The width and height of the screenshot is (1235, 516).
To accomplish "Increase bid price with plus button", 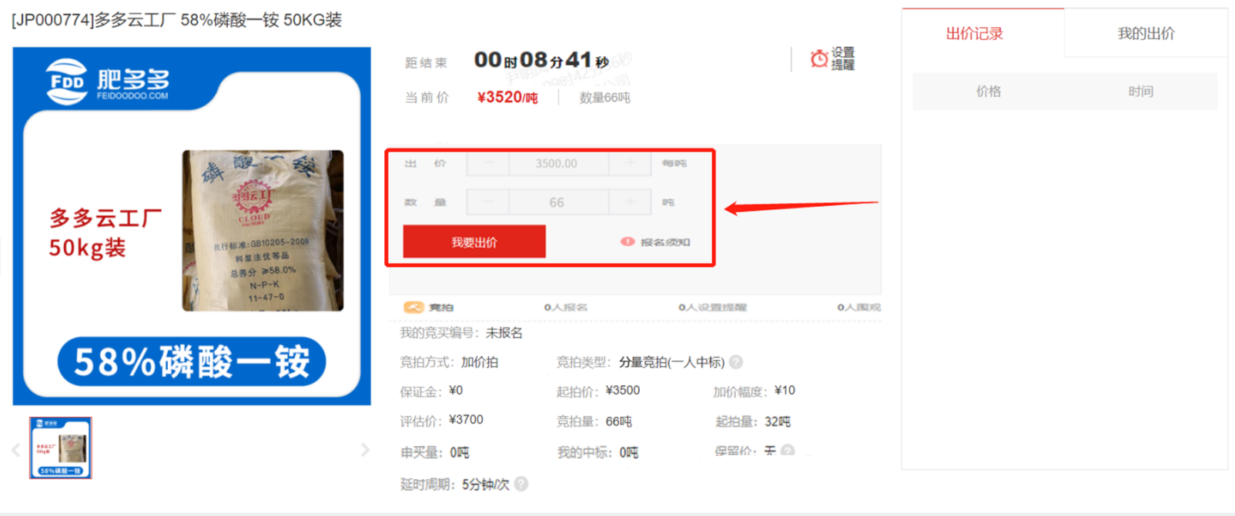I will [630, 163].
